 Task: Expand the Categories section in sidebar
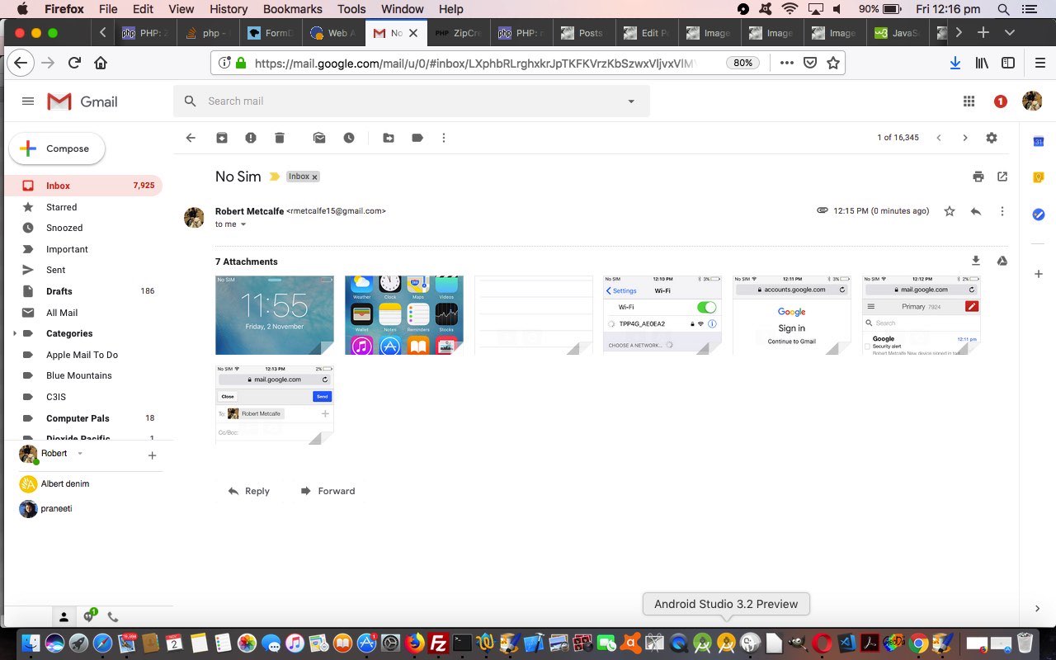coord(14,333)
